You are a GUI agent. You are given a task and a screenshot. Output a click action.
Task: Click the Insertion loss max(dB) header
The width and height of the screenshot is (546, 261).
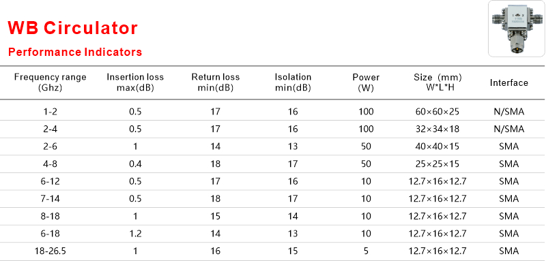tap(135, 82)
